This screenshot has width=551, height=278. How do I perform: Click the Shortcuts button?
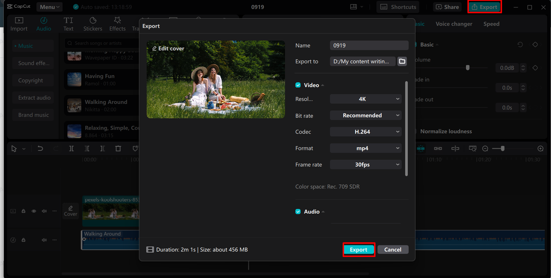398,7
